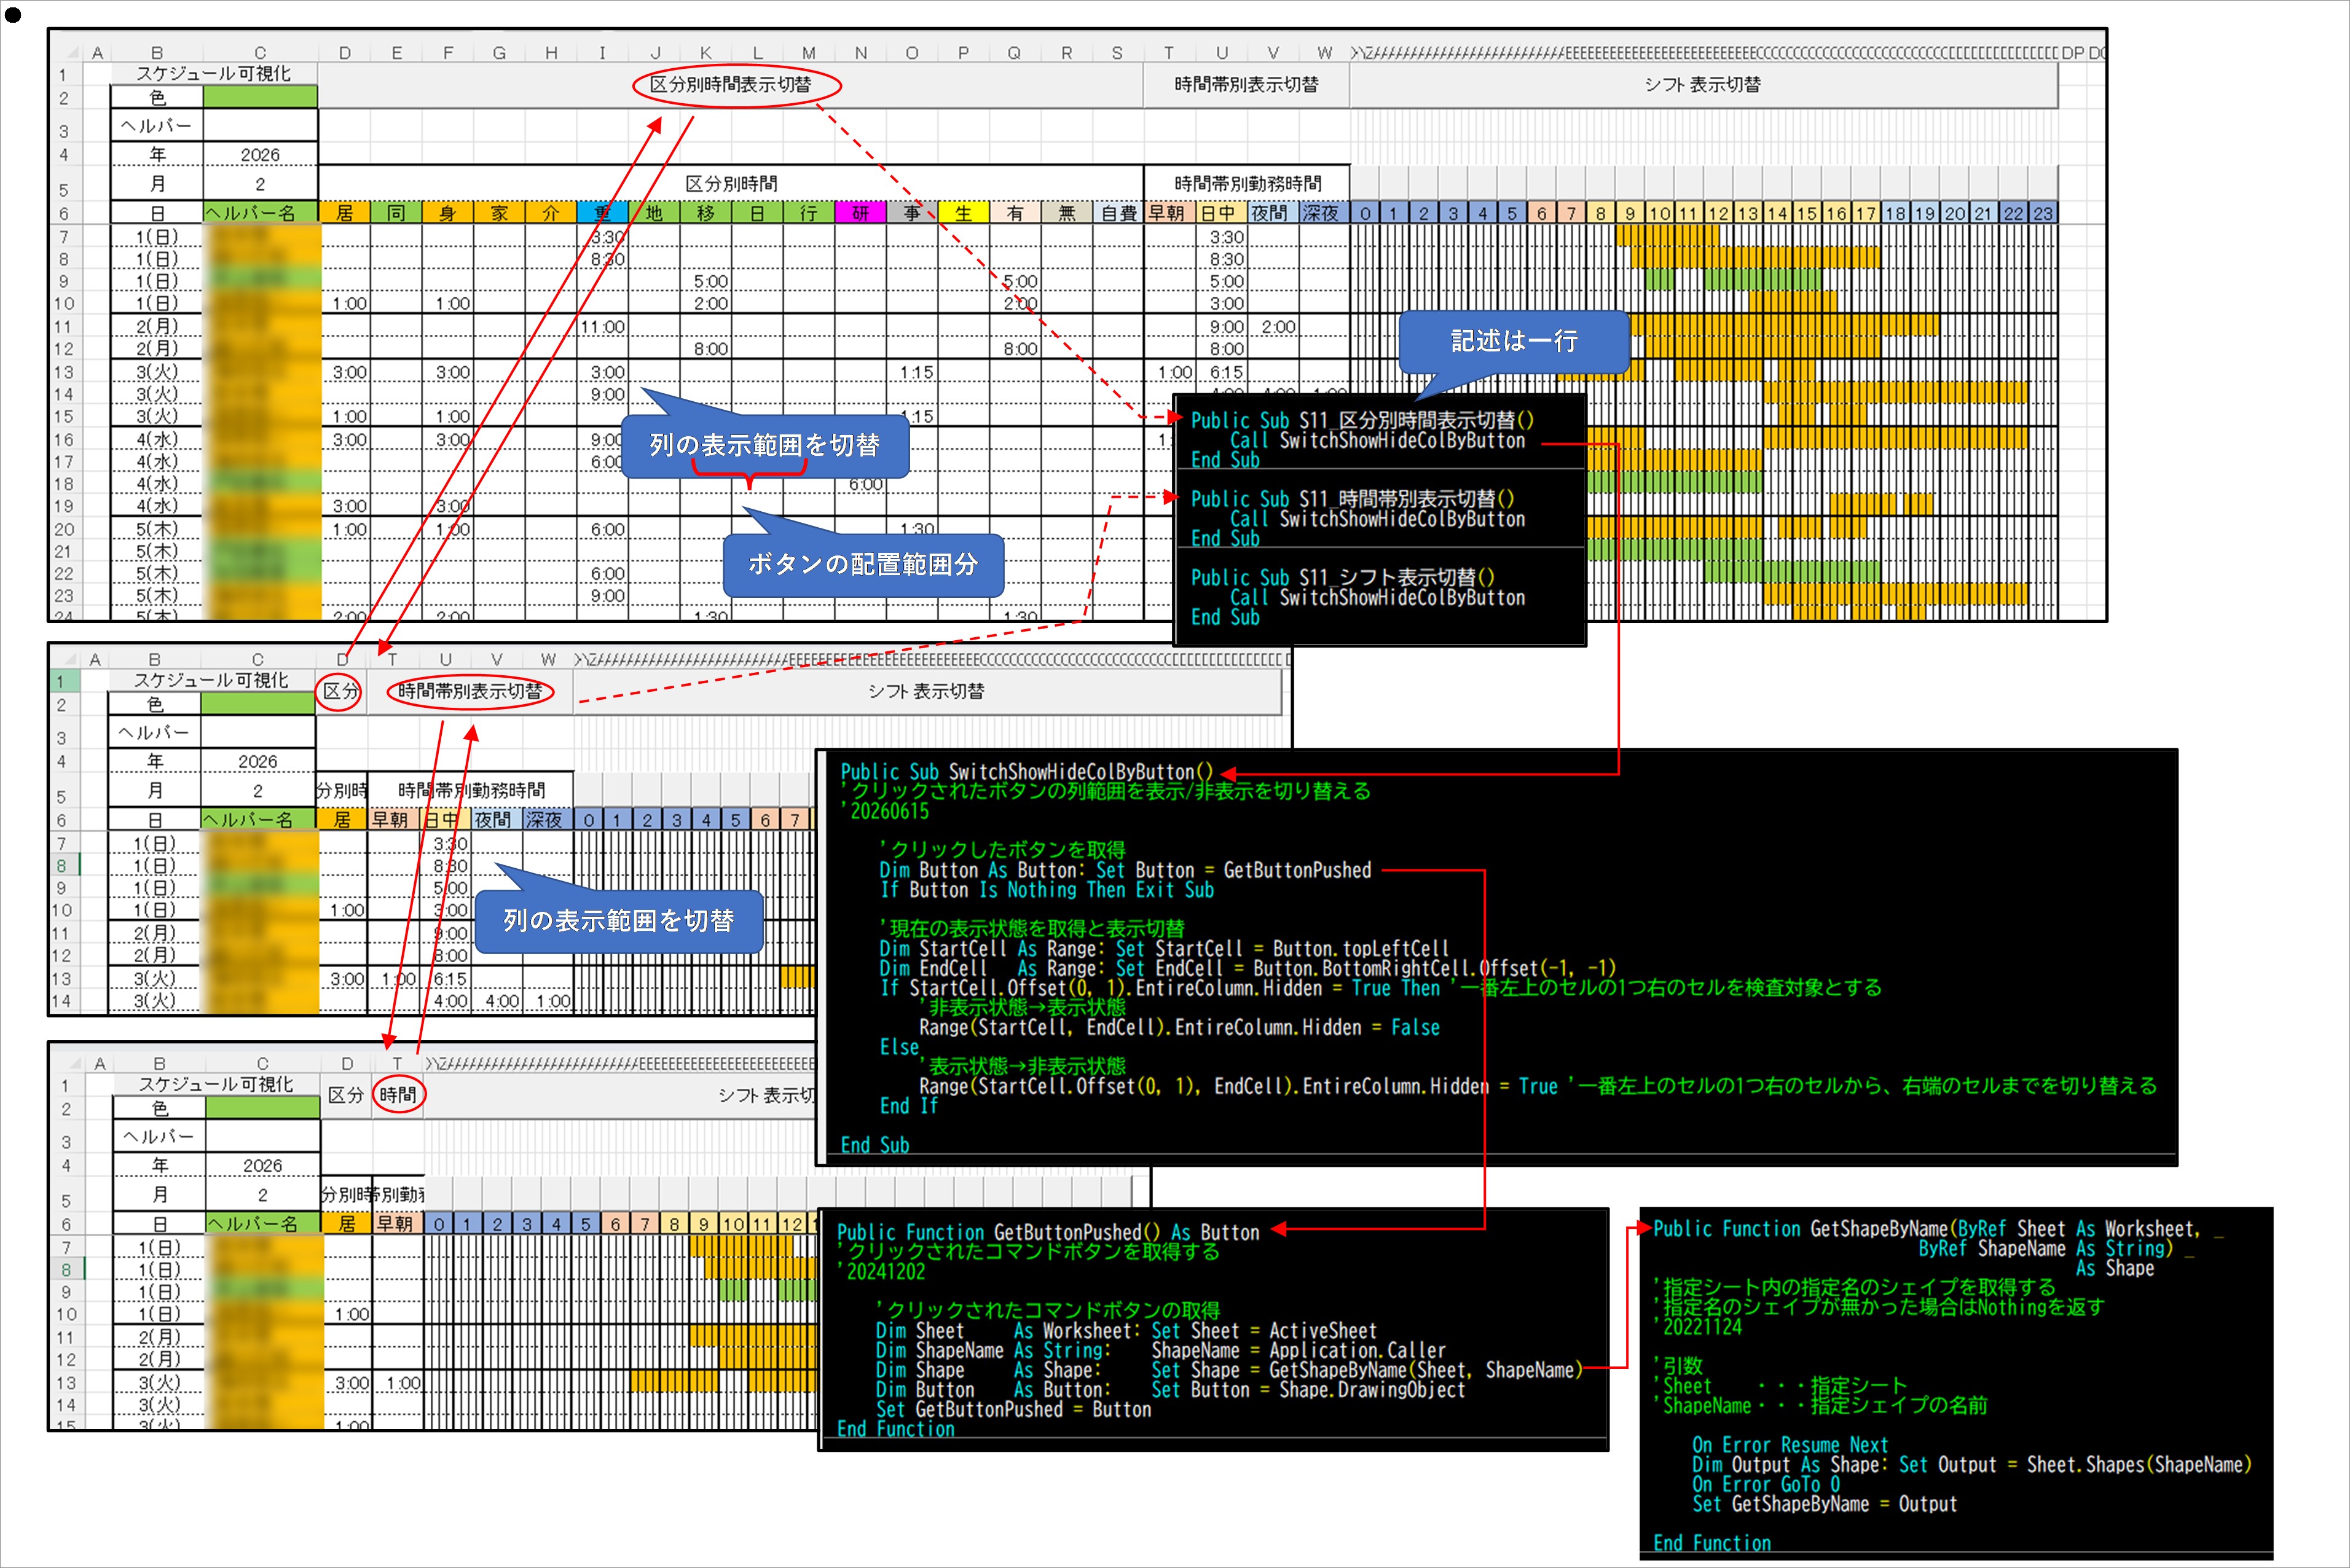Click 時間帯別表示切替 button in the middle sheet
Image resolution: width=2350 pixels, height=1568 pixels.
pos(470,691)
